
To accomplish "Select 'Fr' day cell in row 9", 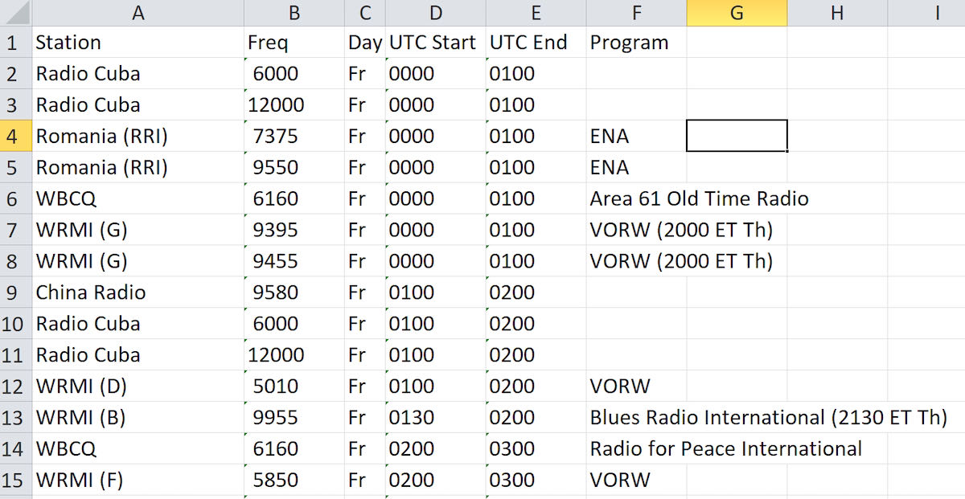I will coord(365,292).
